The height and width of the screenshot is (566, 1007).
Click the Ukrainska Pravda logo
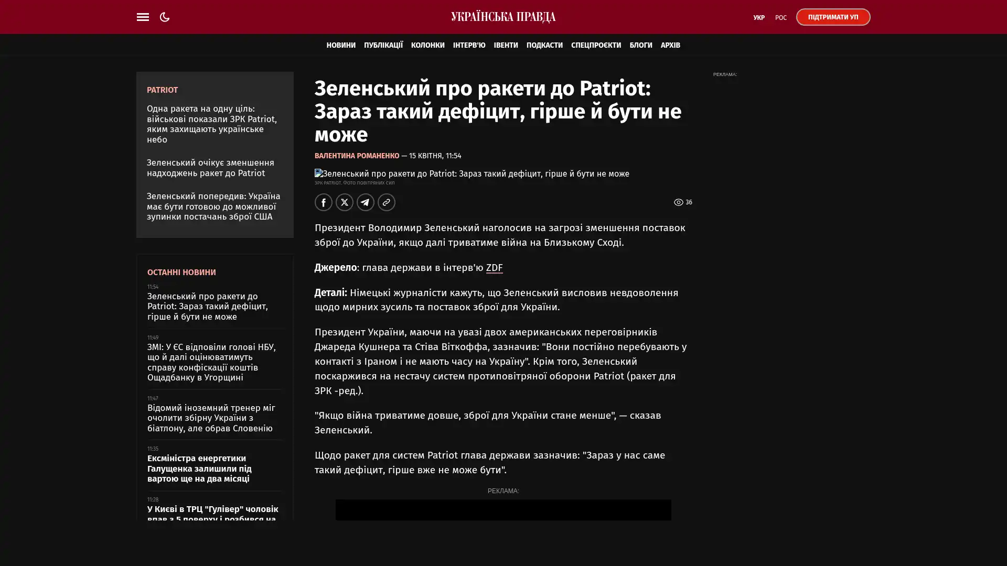[503, 17]
